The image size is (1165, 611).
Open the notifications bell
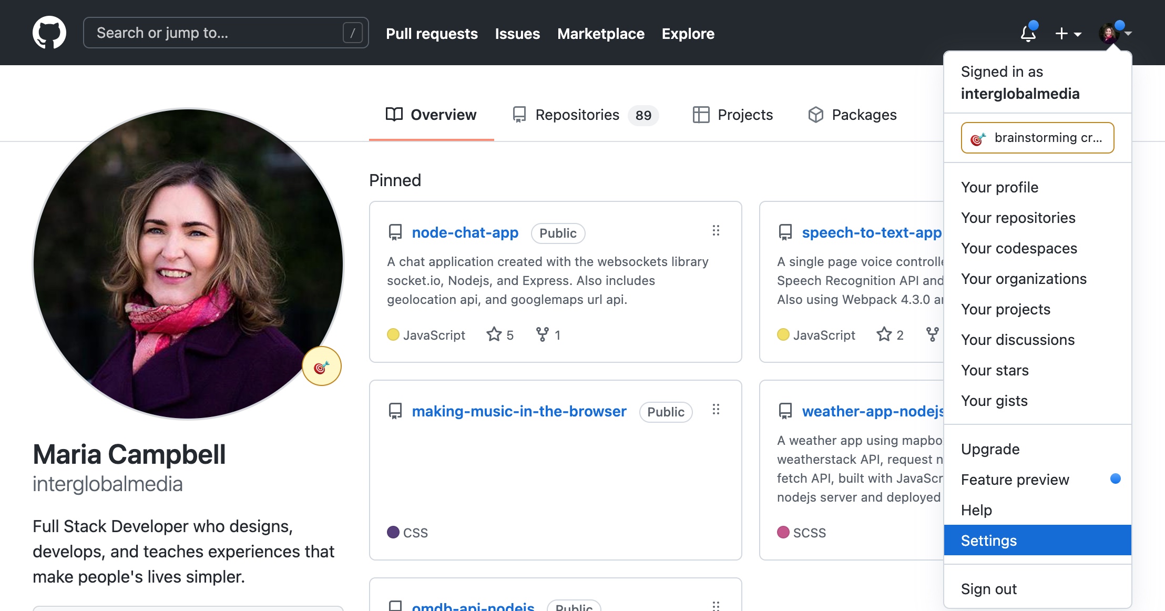[x=1028, y=33]
